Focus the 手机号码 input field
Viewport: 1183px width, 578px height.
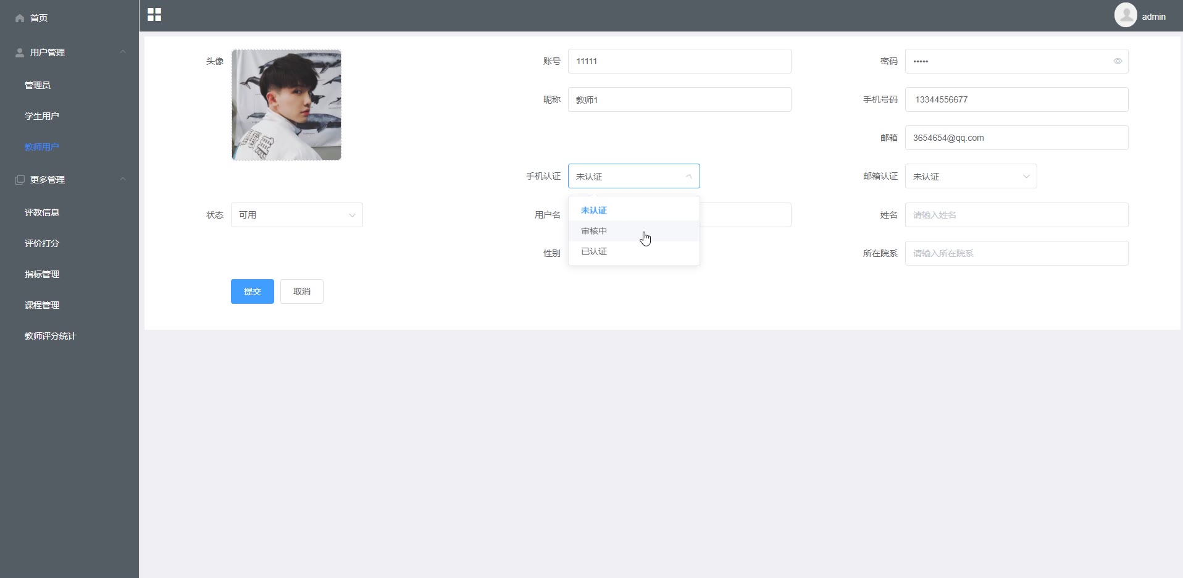tap(1017, 99)
